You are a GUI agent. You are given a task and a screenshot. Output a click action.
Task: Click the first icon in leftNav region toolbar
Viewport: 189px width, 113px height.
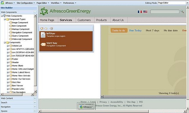(42, 28)
